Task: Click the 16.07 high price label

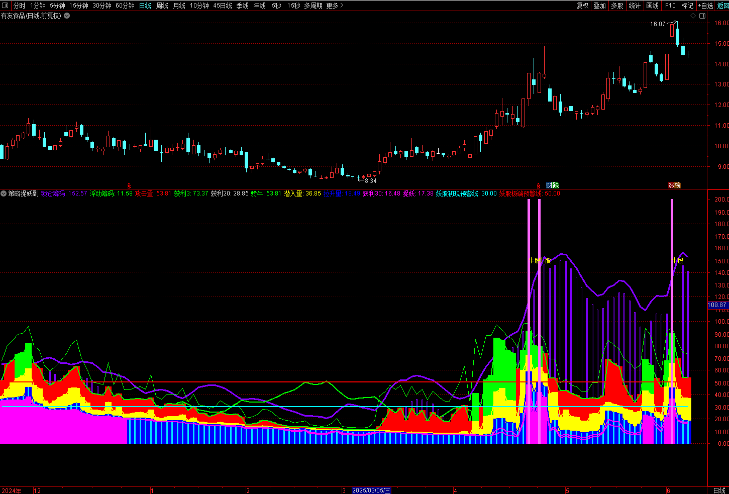Action: click(658, 24)
